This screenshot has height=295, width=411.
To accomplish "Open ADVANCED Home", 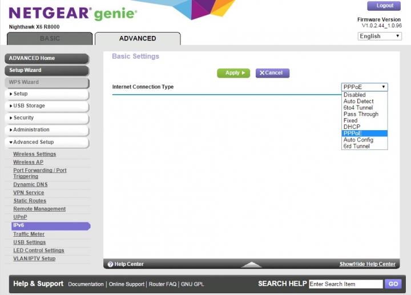I will pos(47,58).
